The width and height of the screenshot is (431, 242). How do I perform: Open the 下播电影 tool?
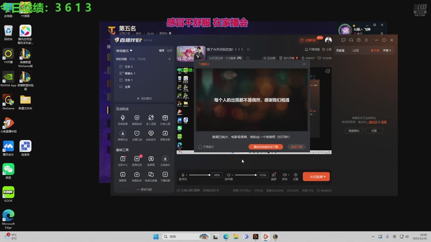click(x=165, y=176)
